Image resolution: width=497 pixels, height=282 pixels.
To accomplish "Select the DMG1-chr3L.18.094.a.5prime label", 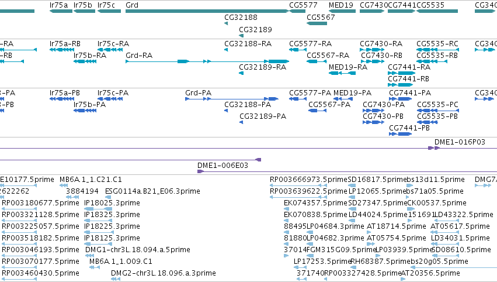I will [x=138, y=250].
